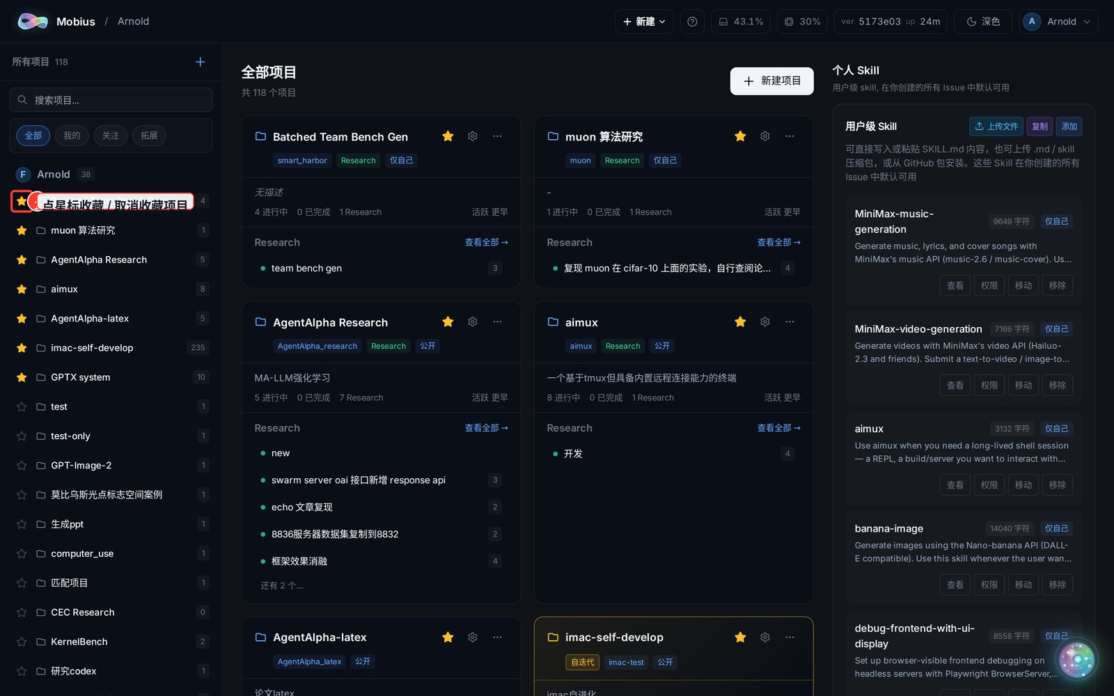Click the Mobius logo icon

tap(33, 22)
